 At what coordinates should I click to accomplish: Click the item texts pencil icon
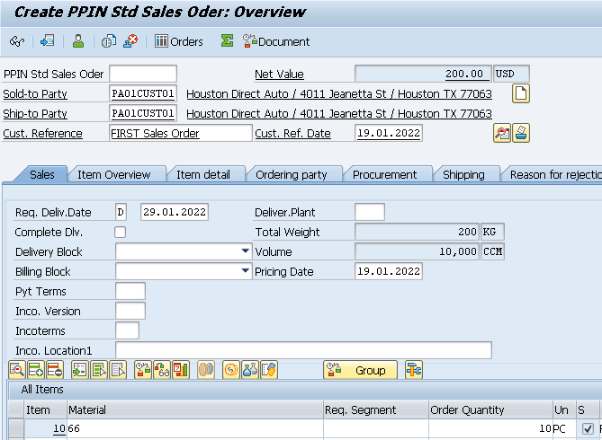268,370
